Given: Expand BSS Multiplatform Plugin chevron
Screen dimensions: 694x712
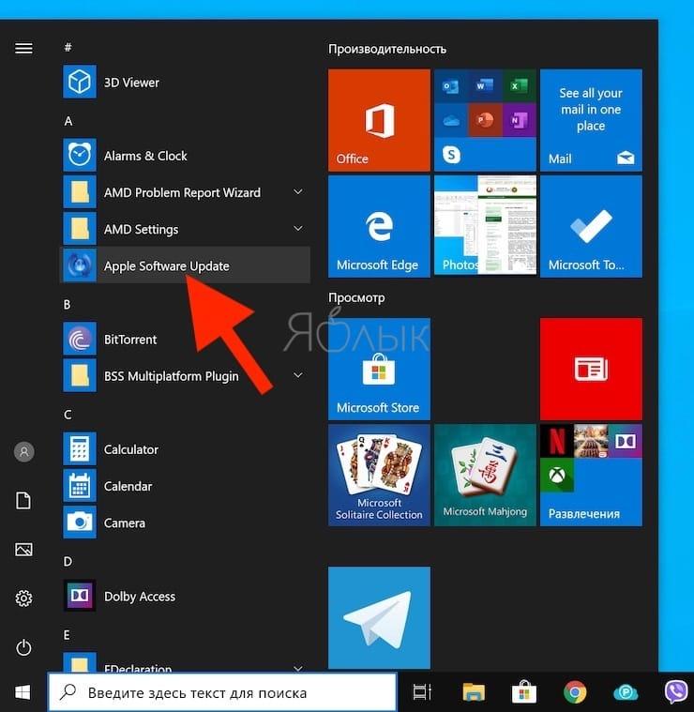Looking at the screenshot, I should (297, 375).
